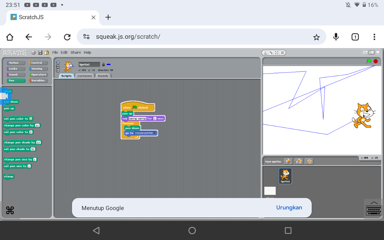
Task: Click the Sprite1 name field
Action: pyautogui.click(x=89, y=64)
